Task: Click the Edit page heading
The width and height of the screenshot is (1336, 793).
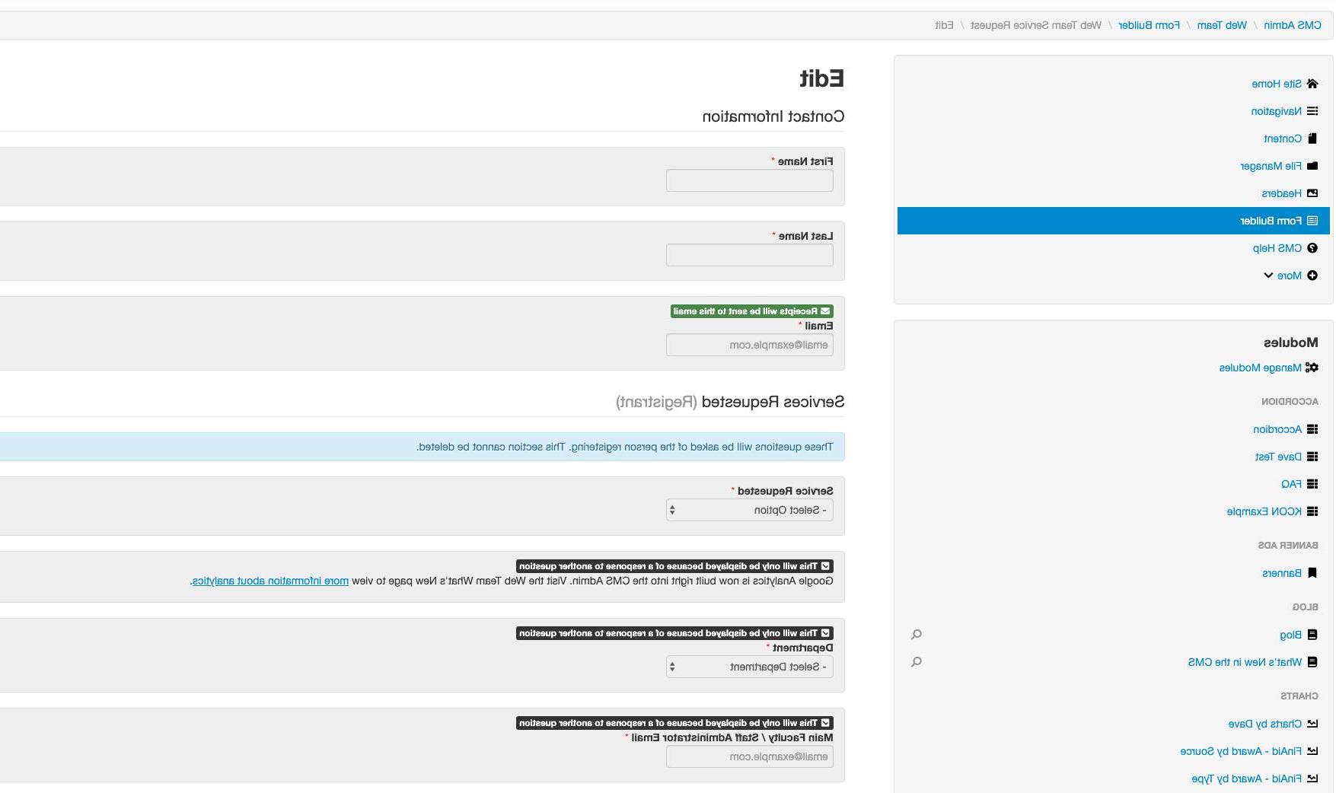Action: [x=821, y=78]
